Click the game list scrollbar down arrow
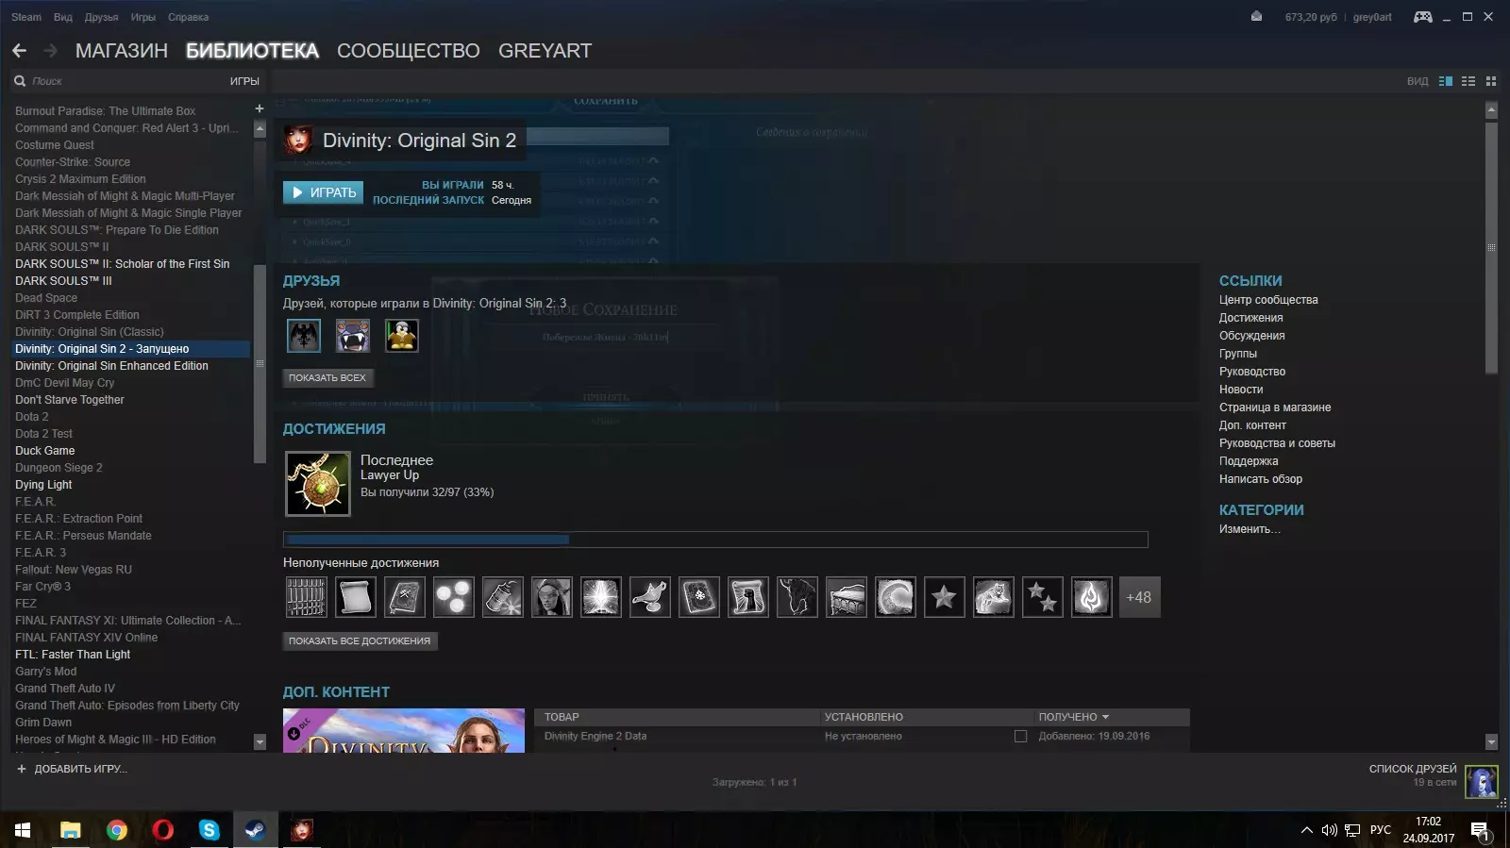 pos(260,742)
